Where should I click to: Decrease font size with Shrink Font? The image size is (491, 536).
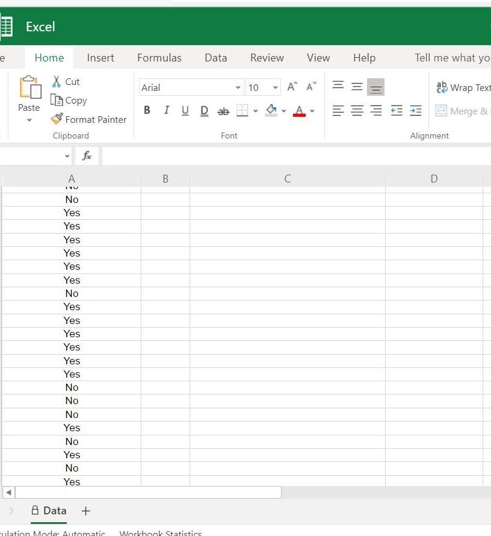pyautogui.click(x=311, y=87)
